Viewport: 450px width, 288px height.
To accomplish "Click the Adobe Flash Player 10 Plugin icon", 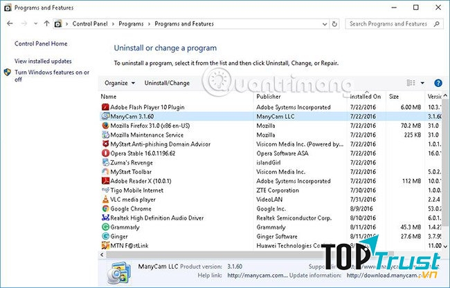I will point(105,107).
